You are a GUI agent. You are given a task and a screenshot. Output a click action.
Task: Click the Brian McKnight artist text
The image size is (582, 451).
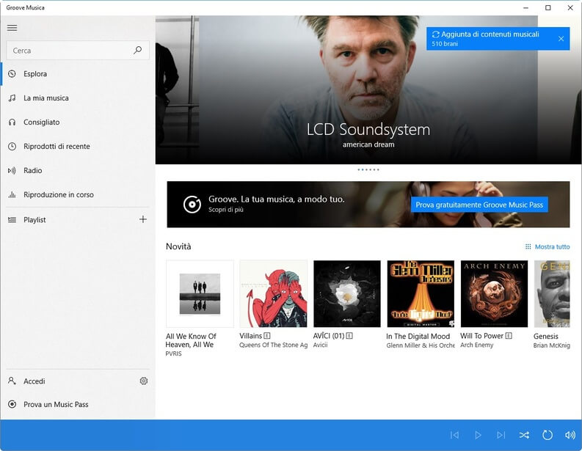(552, 345)
